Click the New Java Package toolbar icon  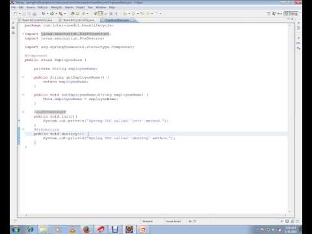[73, 14]
